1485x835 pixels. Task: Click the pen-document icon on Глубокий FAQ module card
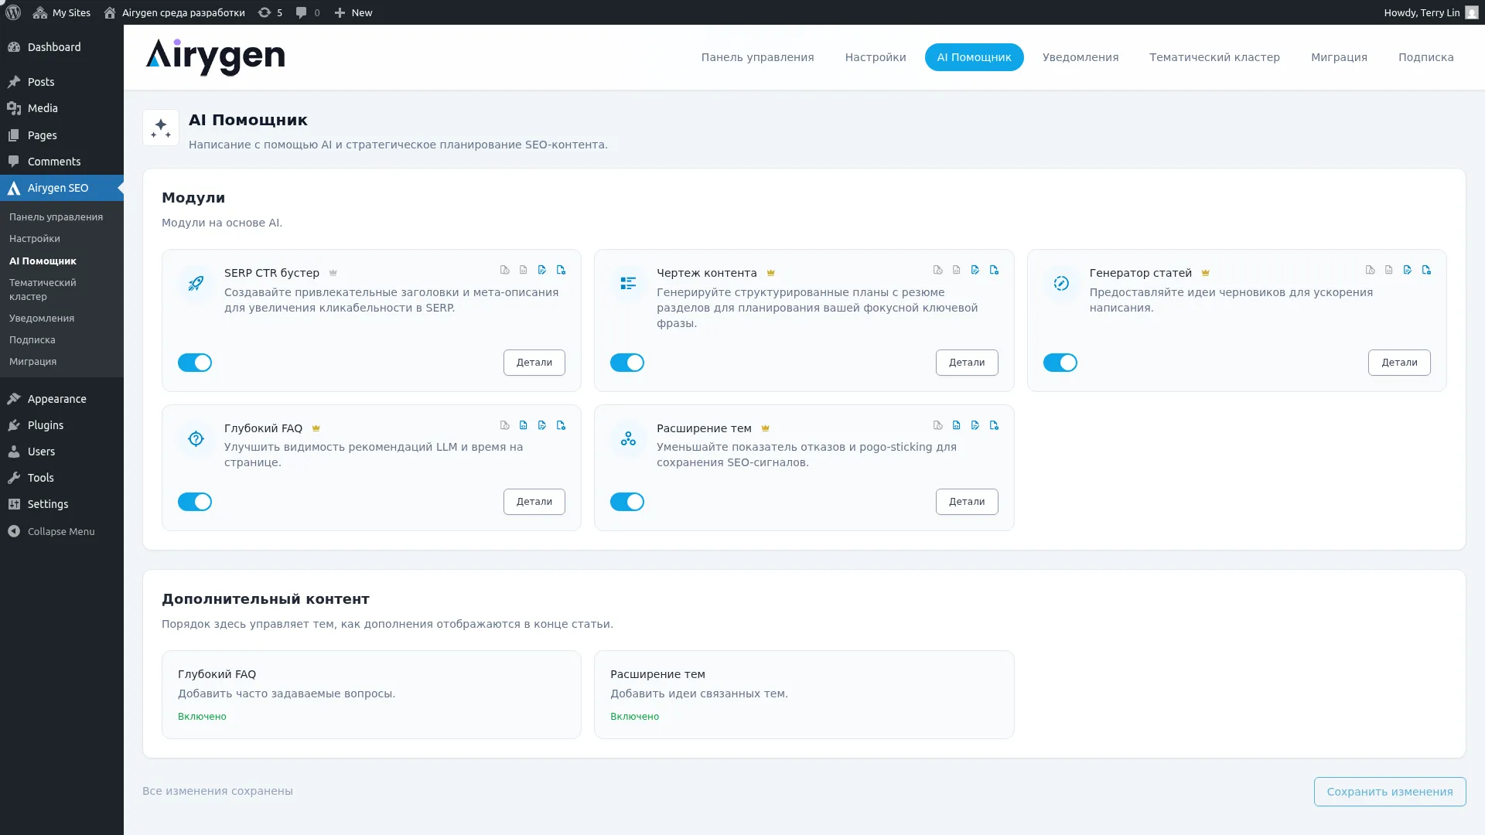pyautogui.click(x=542, y=425)
